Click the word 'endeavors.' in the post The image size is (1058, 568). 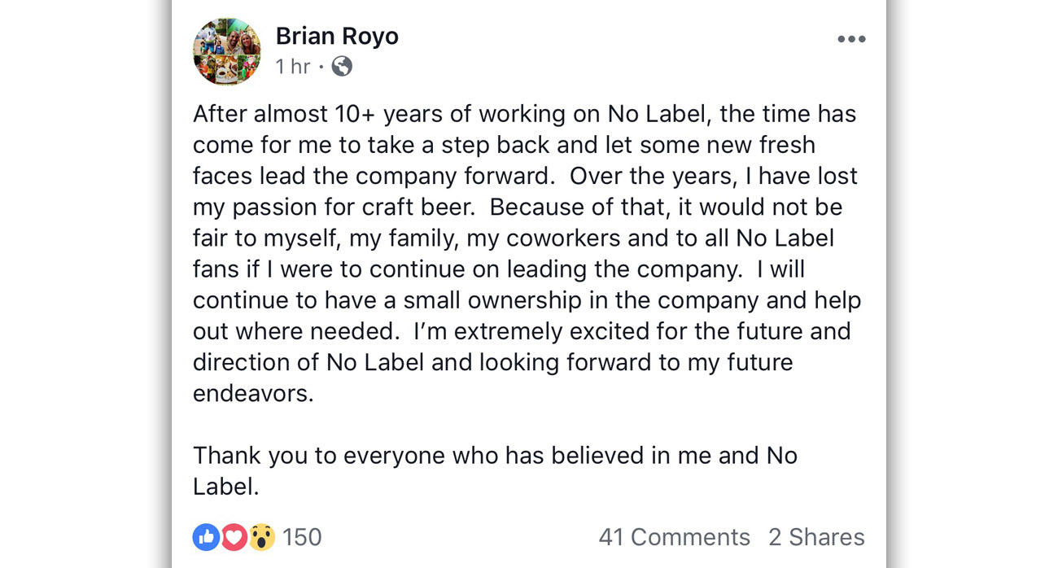(x=252, y=394)
